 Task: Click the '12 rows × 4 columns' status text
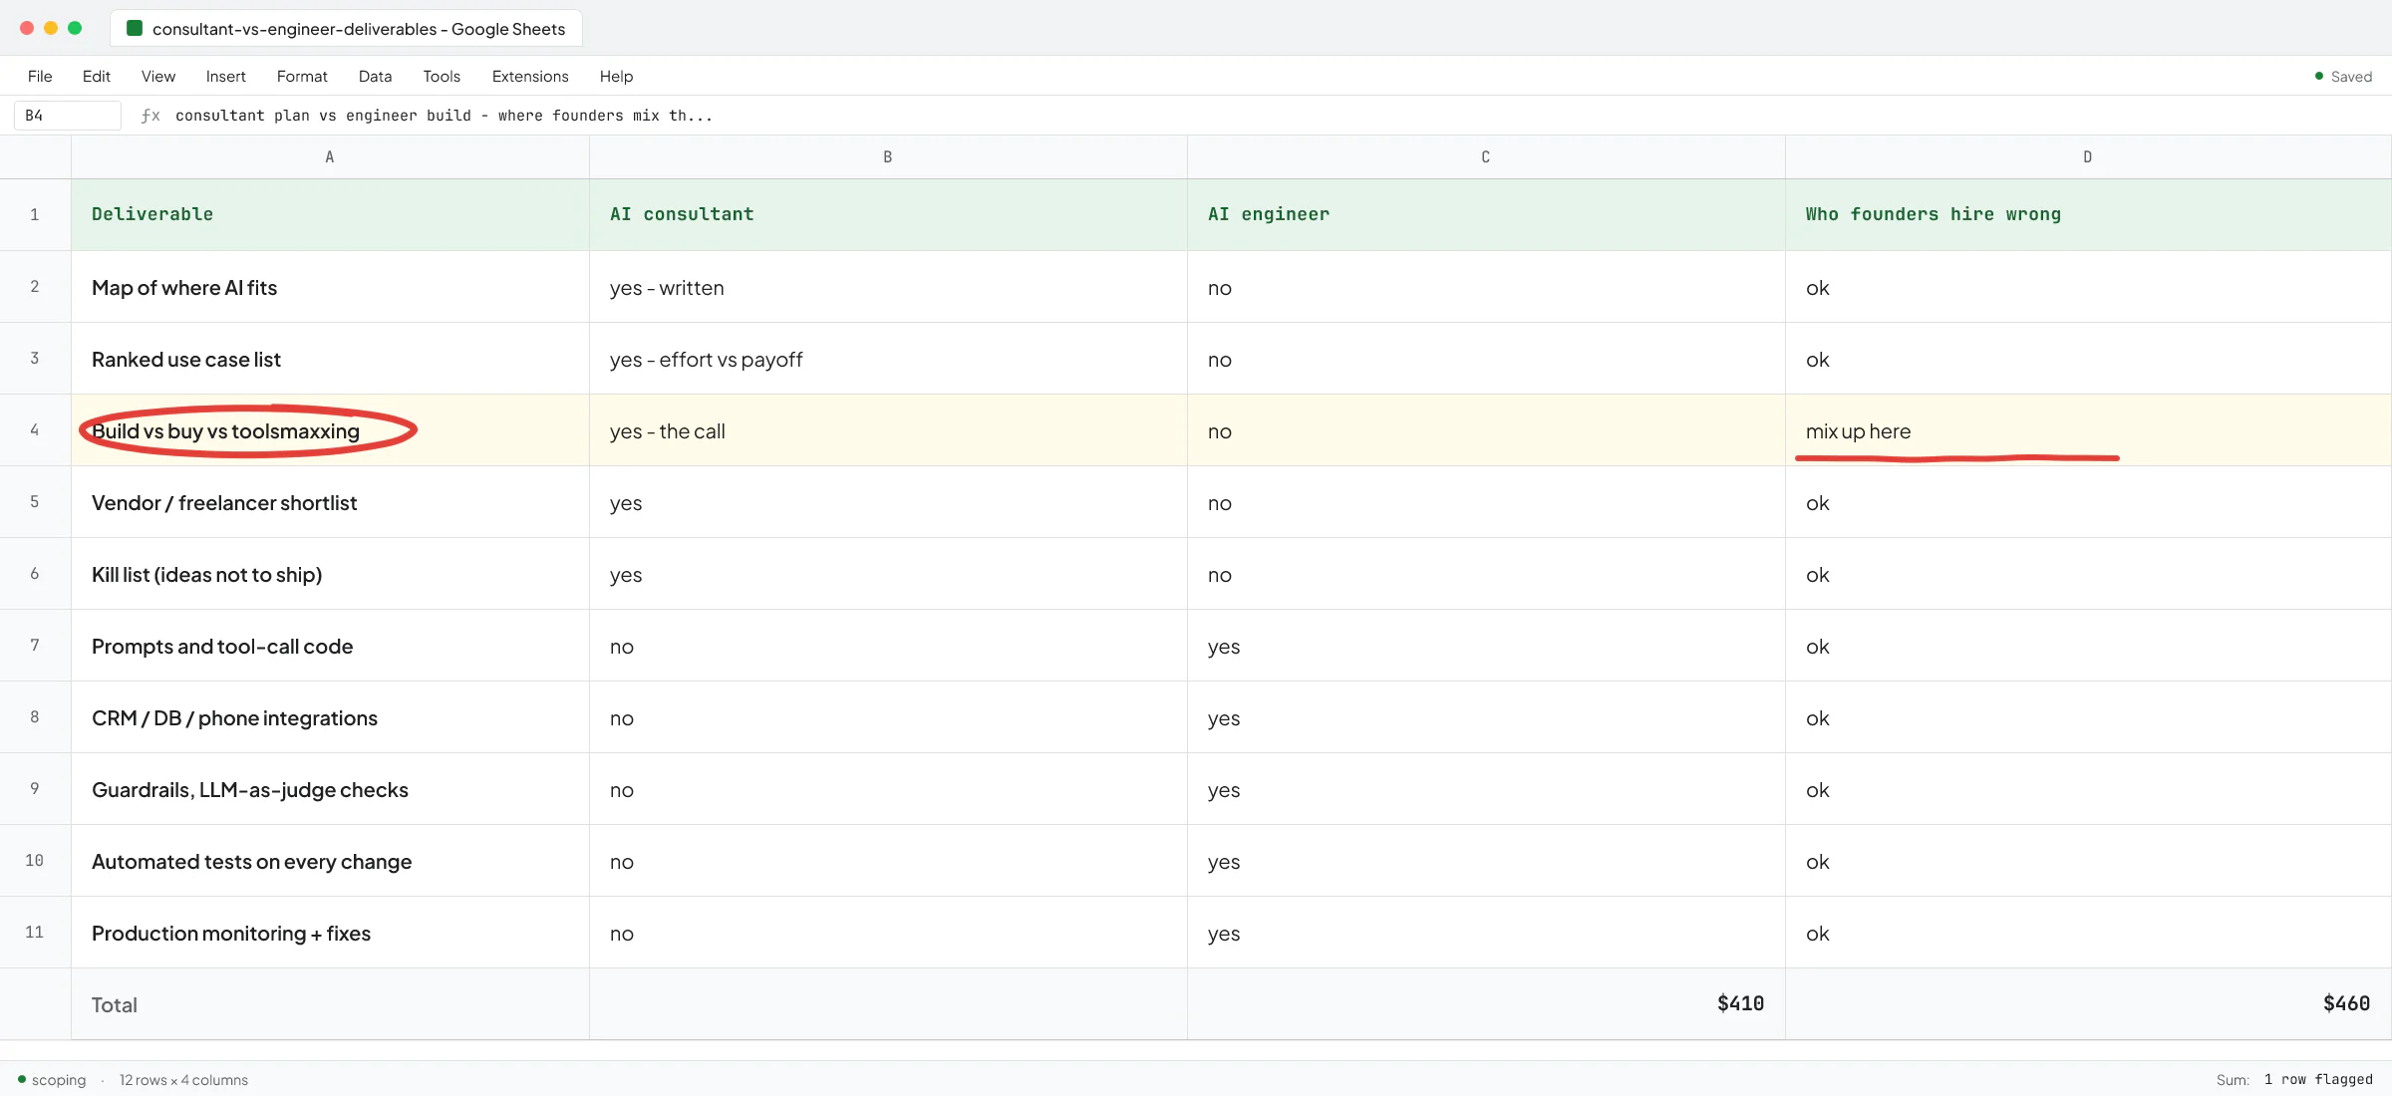(183, 1080)
